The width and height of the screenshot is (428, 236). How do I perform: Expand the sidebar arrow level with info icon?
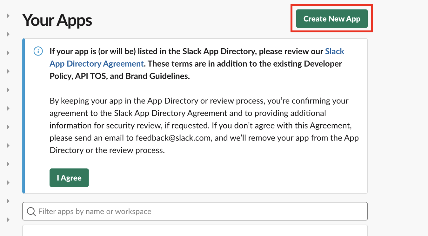point(9,53)
